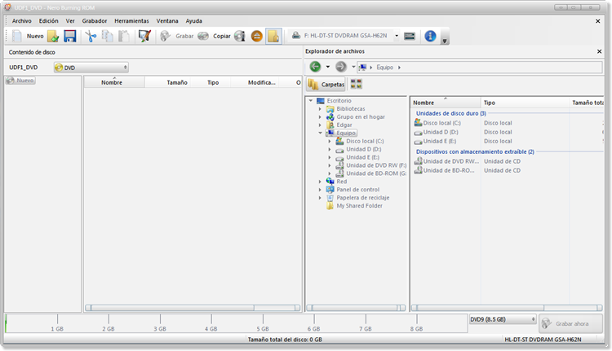Expand the Red tree node
This screenshot has width=612, height=351.
pyautogui.click(x=320, y=182)
